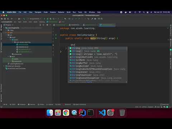
Task: Collapse the test folder
Action: pyautogui.click(x=8, y=57)
